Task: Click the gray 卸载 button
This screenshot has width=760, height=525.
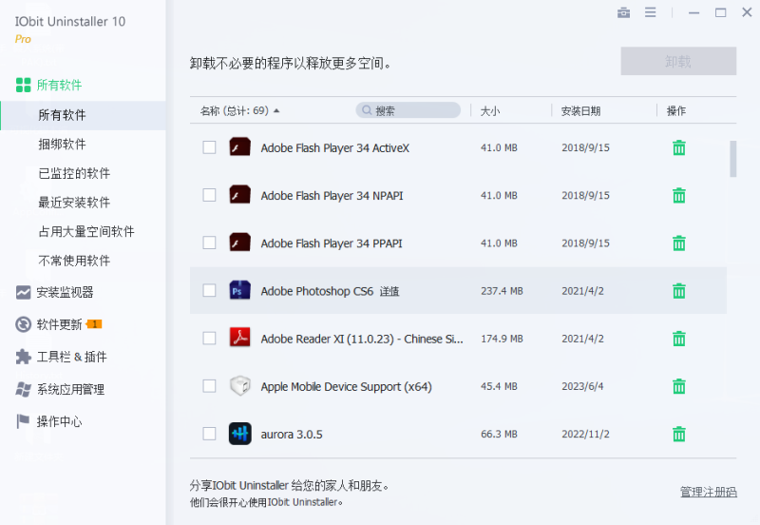Action: [678, 61]
